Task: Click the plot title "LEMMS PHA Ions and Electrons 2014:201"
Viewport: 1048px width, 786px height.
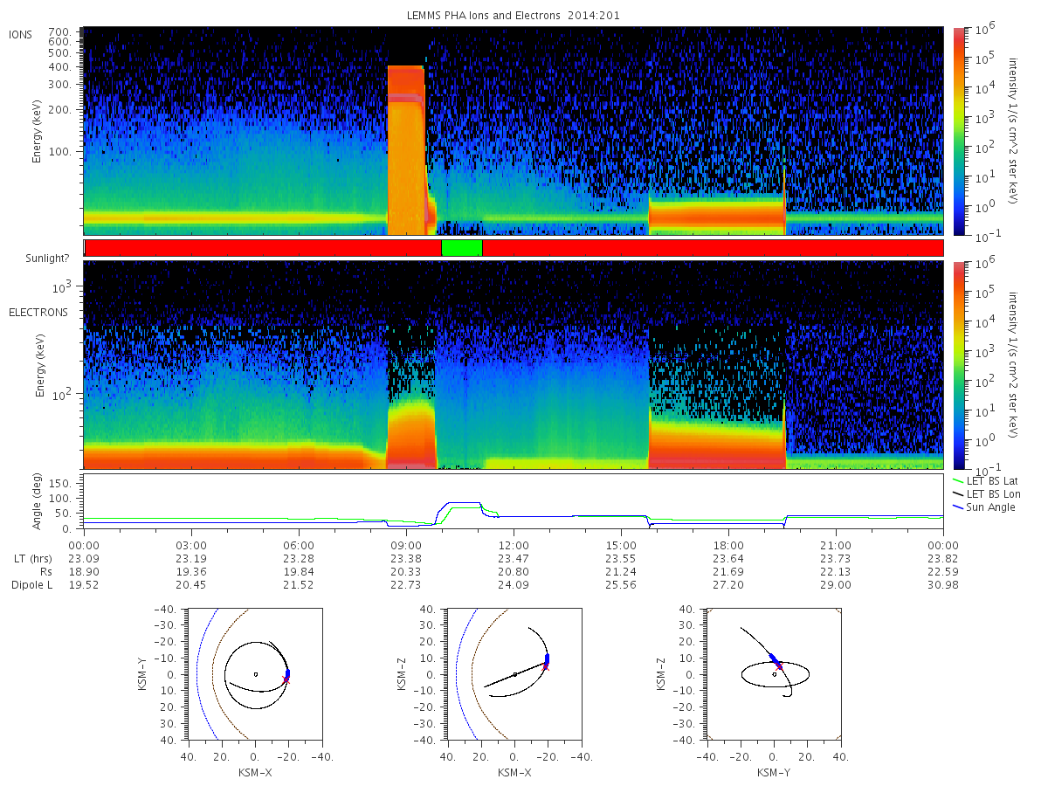Action: click(x=514, y=15)
